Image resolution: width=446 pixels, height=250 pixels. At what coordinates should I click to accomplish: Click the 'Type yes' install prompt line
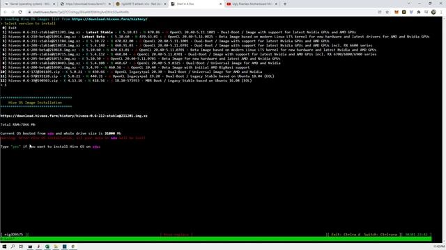[x=50, y=147]
